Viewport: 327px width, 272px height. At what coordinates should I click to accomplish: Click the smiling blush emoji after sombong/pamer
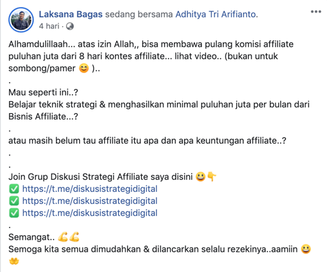(84, 69)
